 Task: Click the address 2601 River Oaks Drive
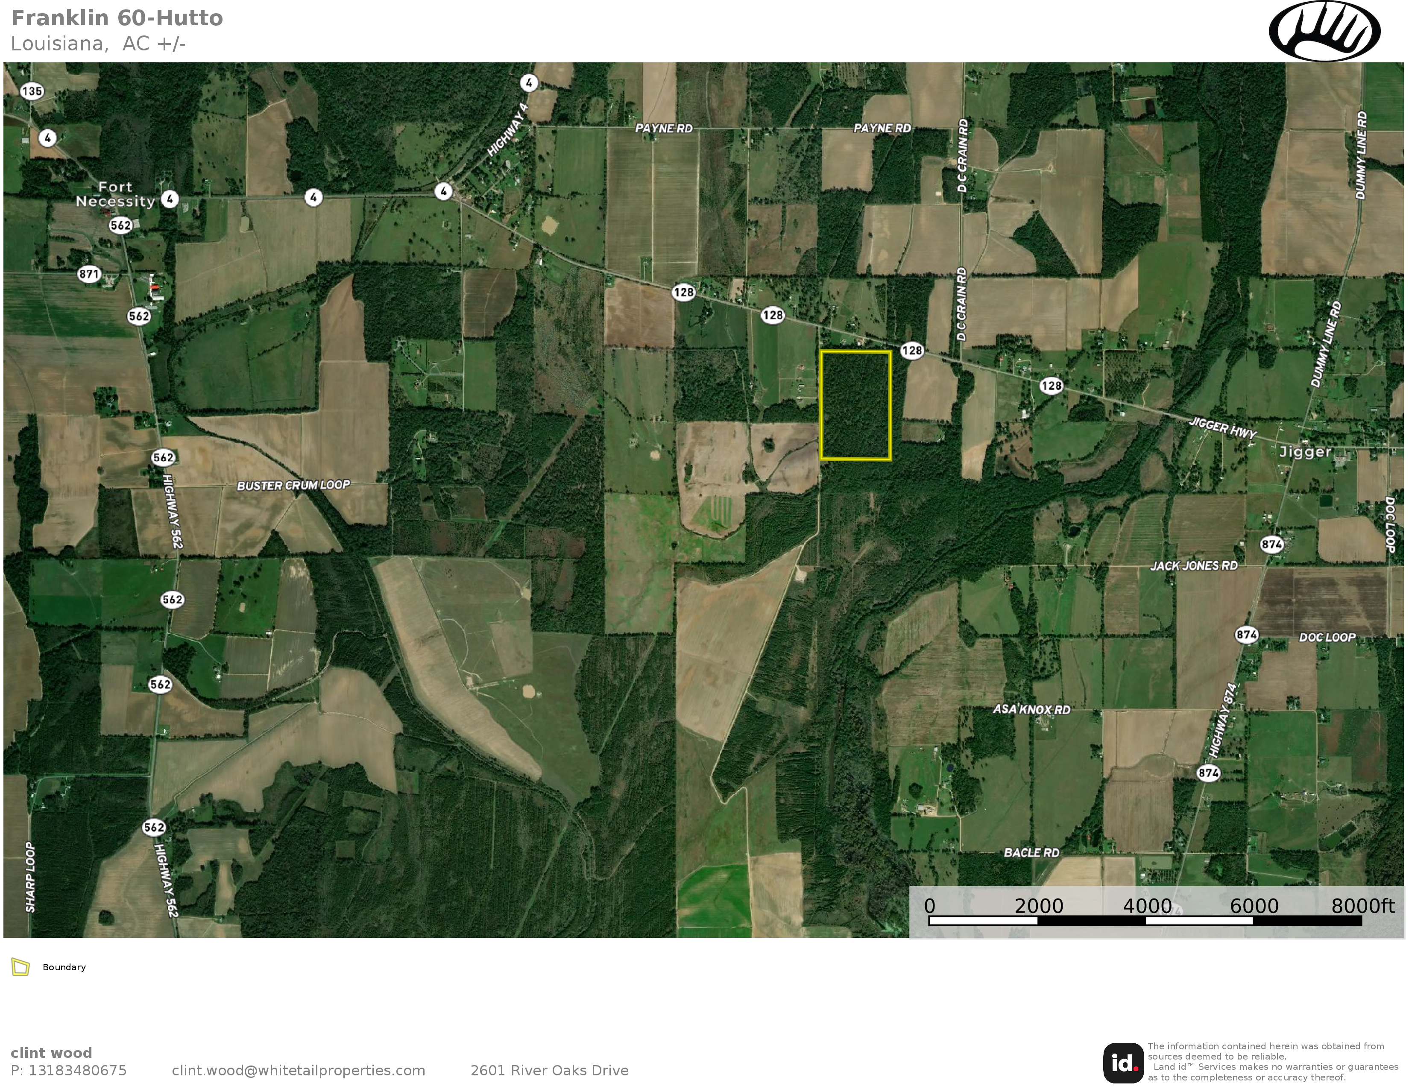pos(549,1070)
